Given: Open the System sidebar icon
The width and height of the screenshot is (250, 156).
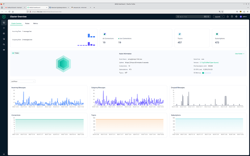Looking at the screenshot, I should (x=4, y=50).
